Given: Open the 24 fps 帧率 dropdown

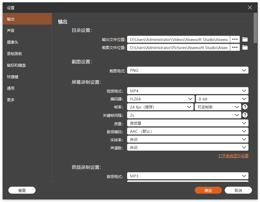Looking at the screenshot, I should (x=160, y=107).
